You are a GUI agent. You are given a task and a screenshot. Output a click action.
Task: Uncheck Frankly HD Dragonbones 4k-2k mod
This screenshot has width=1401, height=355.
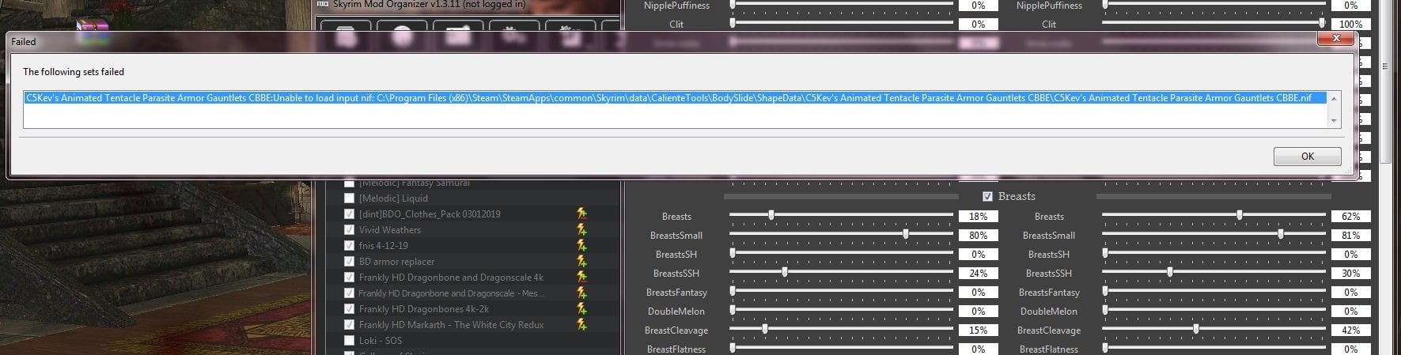coord(349,309)
